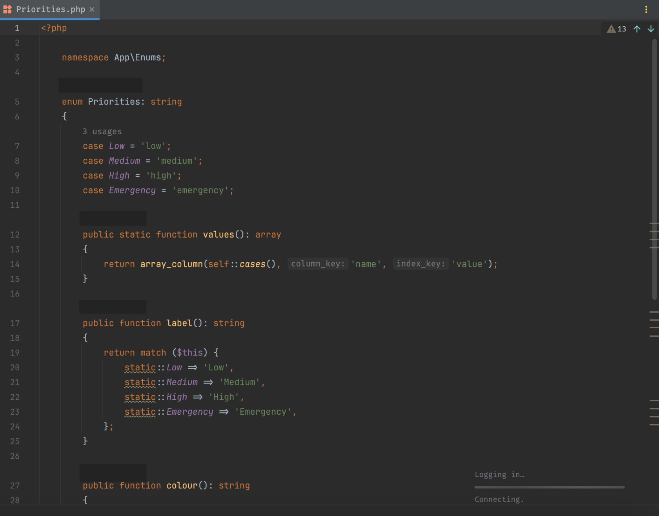
Task: Click the Logging in progress bar
Action: tap(550, 487)
